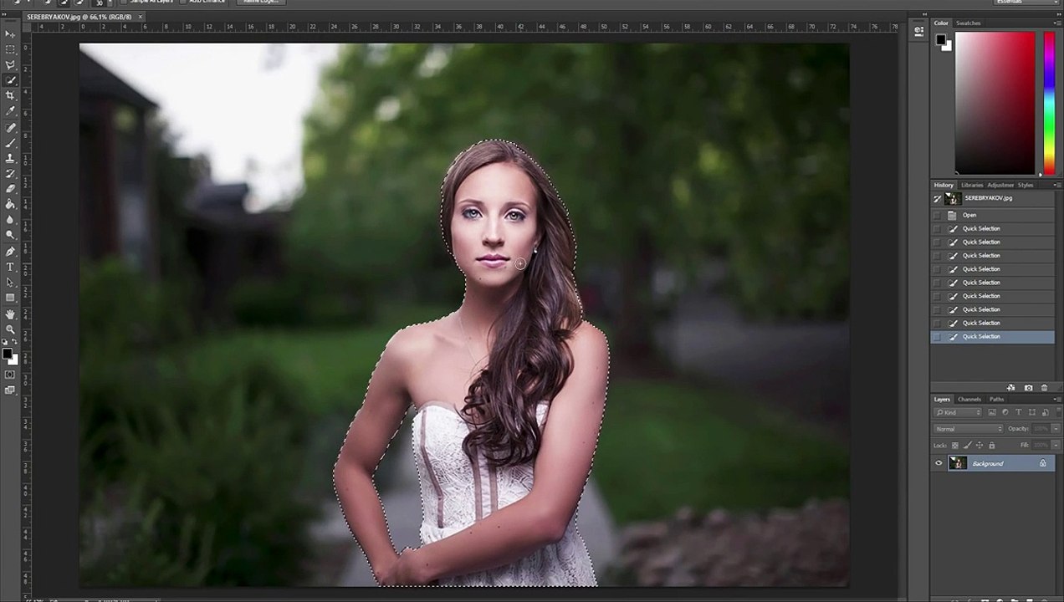1064x602 pixels.
Task: Click the Background layer thumbnail
Action: [x=958, y=463]
